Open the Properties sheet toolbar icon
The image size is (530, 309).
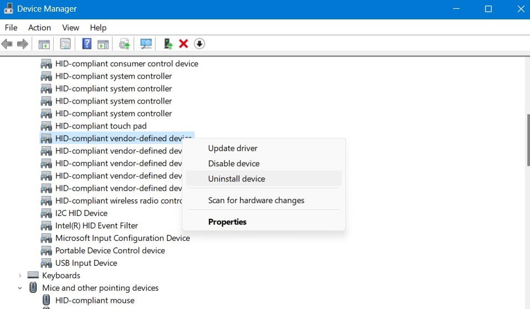65,44
